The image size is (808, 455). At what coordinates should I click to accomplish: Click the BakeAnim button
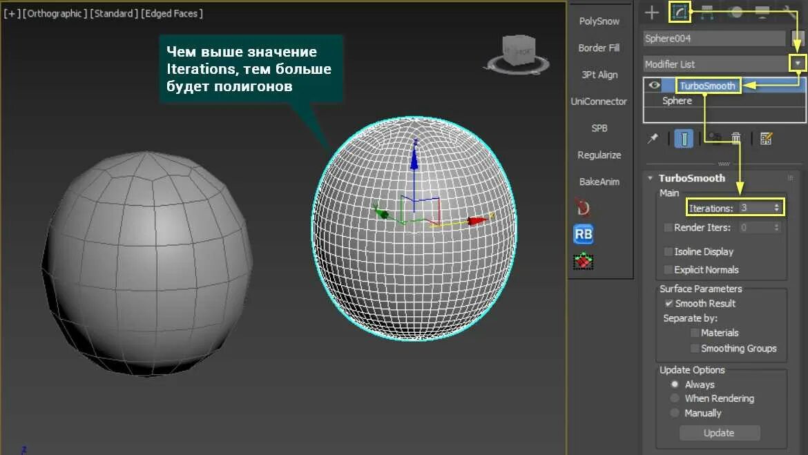(x=599, y=182)
